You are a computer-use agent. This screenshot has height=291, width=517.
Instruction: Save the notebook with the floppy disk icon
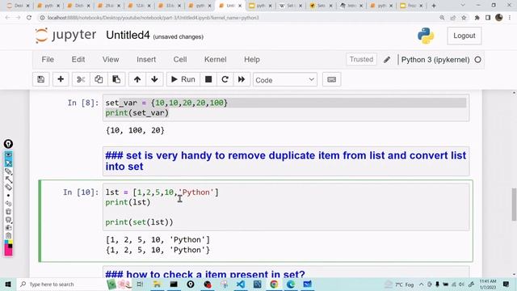(41, 79)
